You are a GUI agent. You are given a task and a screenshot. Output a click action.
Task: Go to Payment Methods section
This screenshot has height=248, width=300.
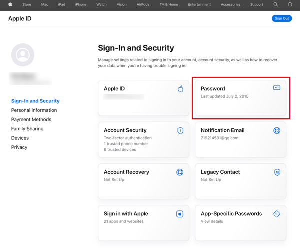pos(31,119)
